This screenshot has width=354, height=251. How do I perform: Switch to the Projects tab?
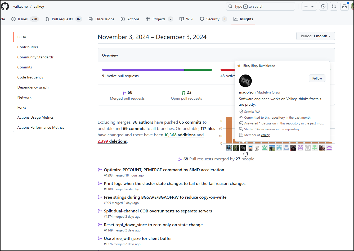[x=159, y=19]
